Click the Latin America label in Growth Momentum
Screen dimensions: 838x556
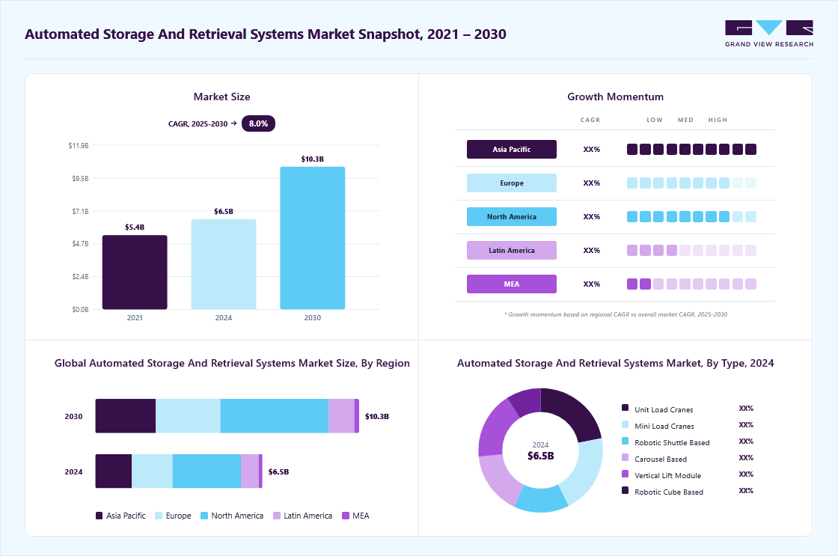(x=512, y=250)
